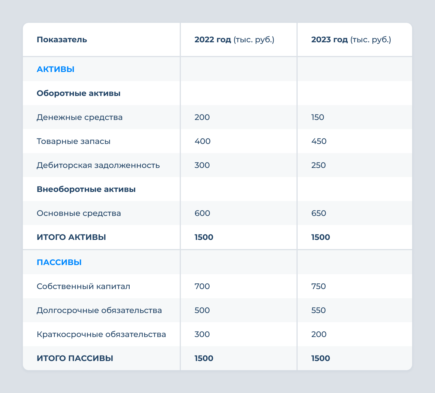The image size is (435, 393).
Task: Click the value 200 for Краткосрочные обязательства 2023
Action: 319,334
